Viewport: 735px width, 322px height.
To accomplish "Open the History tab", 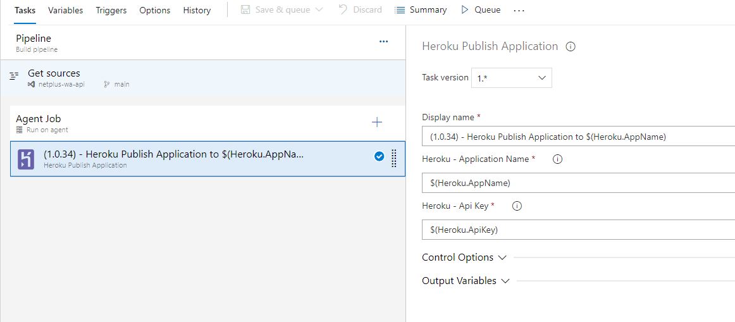I will (x=197, y=10).
